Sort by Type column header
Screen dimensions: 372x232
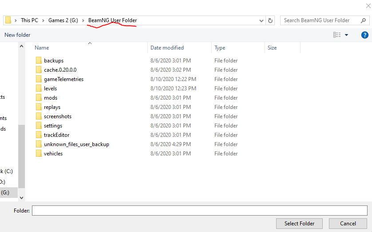point(220,47)
